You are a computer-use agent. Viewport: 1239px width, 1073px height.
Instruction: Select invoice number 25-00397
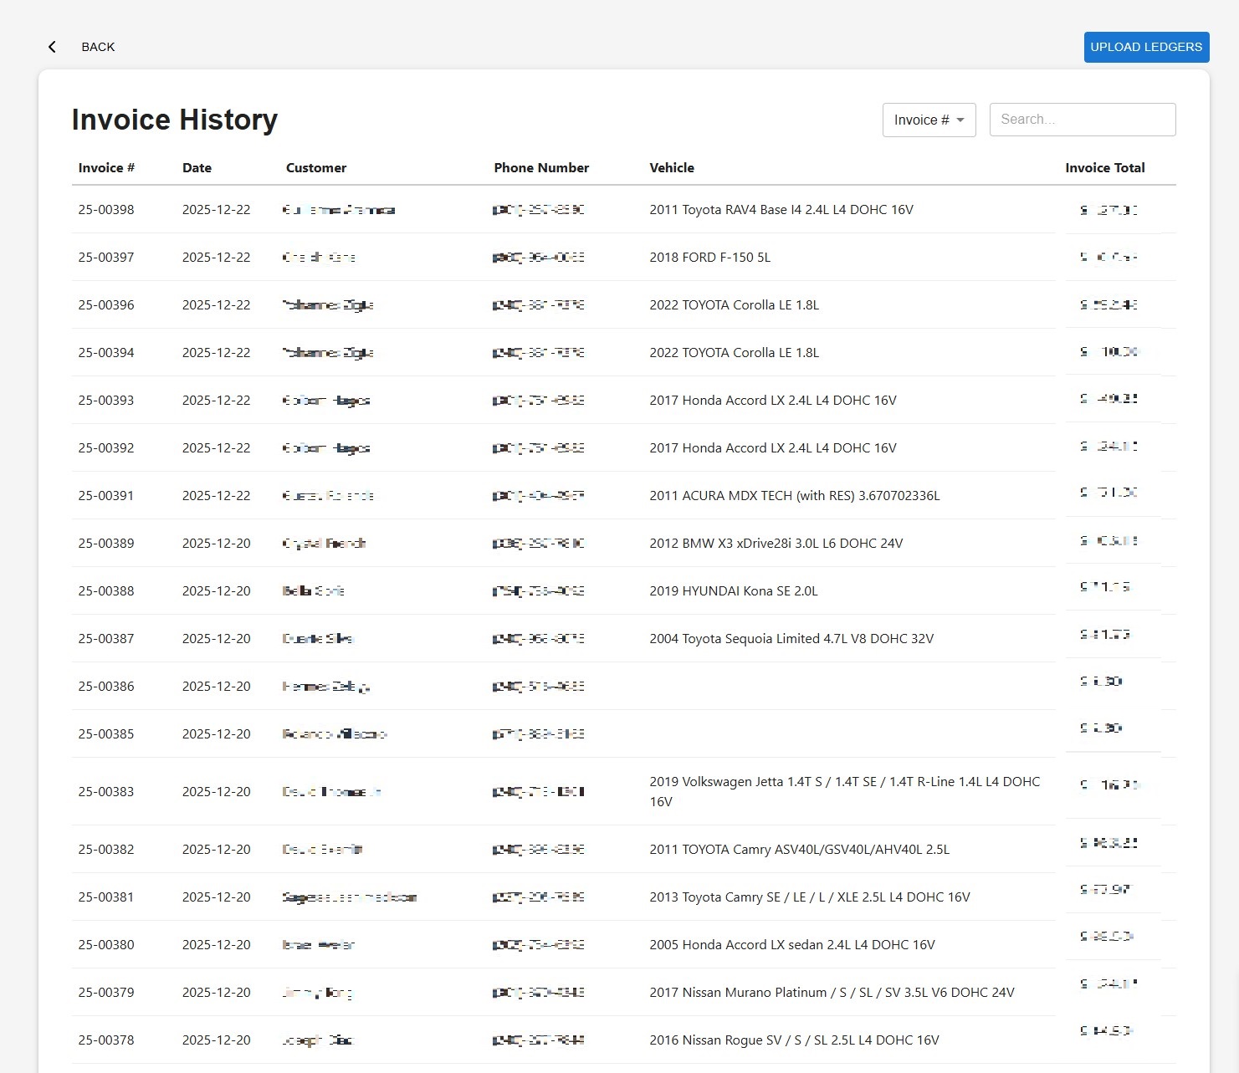click(x=106, y=258)
